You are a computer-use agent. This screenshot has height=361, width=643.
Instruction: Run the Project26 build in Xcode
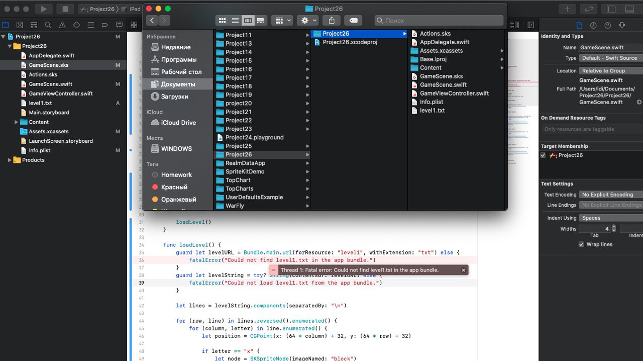coord(44,9)
